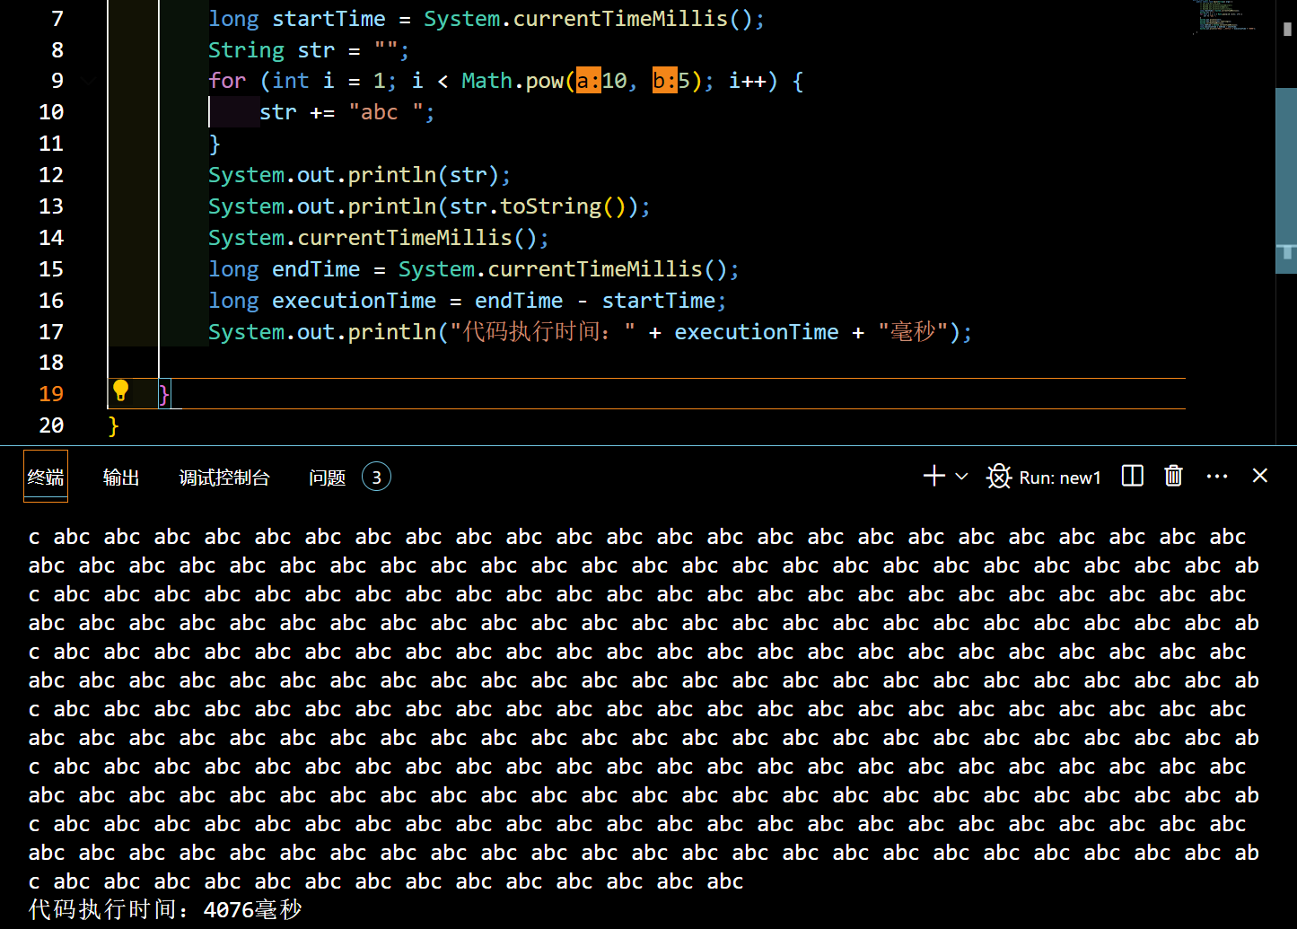1297x929 pixels.
Task: Click System.out.println(str) on line 12
Action: click(359, 175)
